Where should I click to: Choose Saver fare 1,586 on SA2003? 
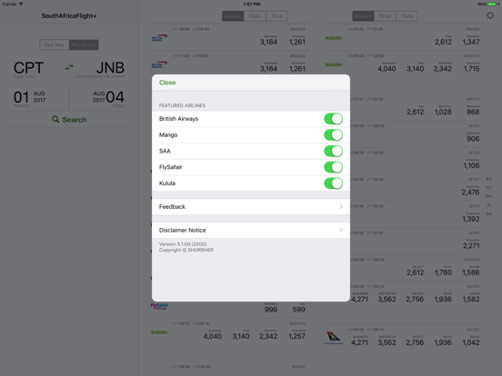[471, 271]
